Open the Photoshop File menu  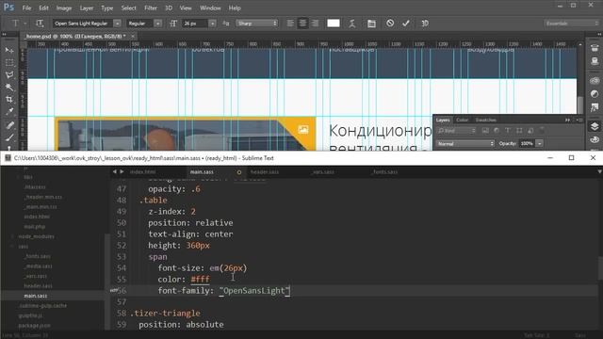(x=26, y=8)
